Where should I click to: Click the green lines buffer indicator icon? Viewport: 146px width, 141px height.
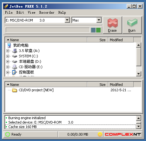click(98, 30)
